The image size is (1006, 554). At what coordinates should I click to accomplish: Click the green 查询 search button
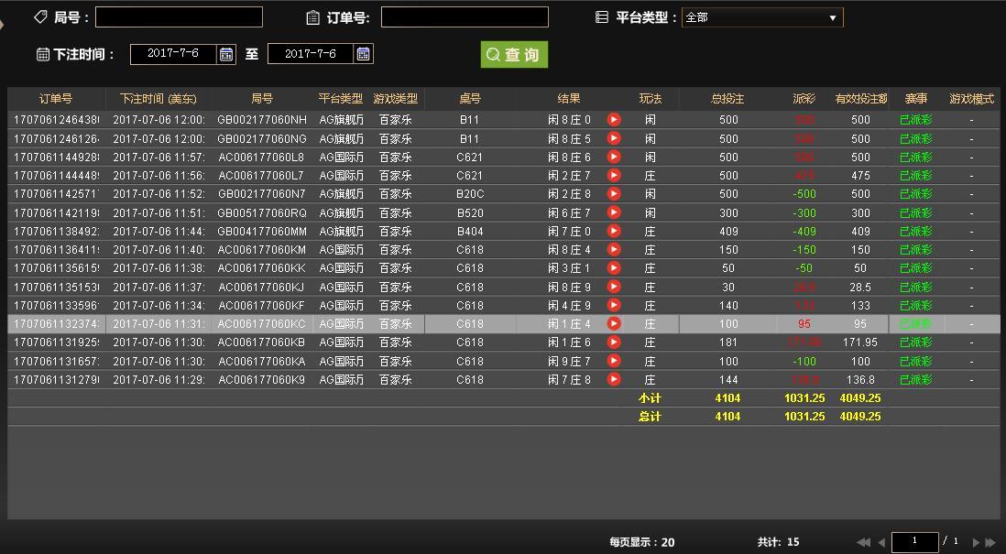pyautogui.click(x=514, y=54)
